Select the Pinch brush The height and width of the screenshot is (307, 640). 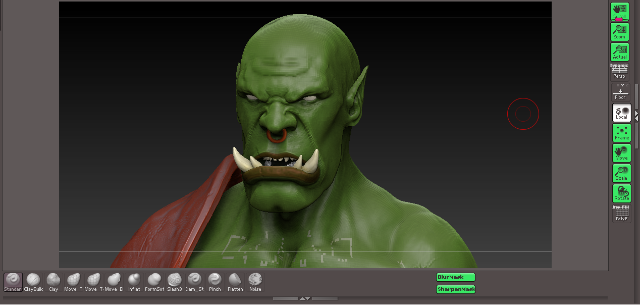215,282
